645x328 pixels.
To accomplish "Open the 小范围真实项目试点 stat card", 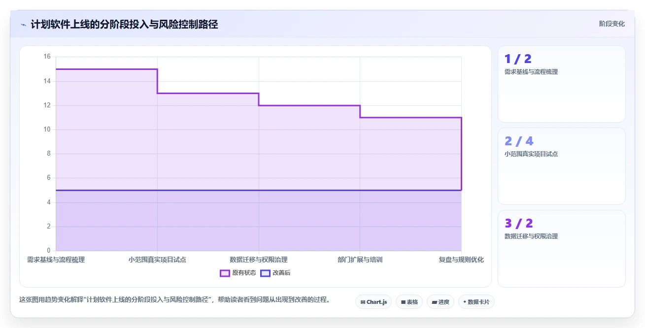I will pyautogui.click(x=561, y=166).
